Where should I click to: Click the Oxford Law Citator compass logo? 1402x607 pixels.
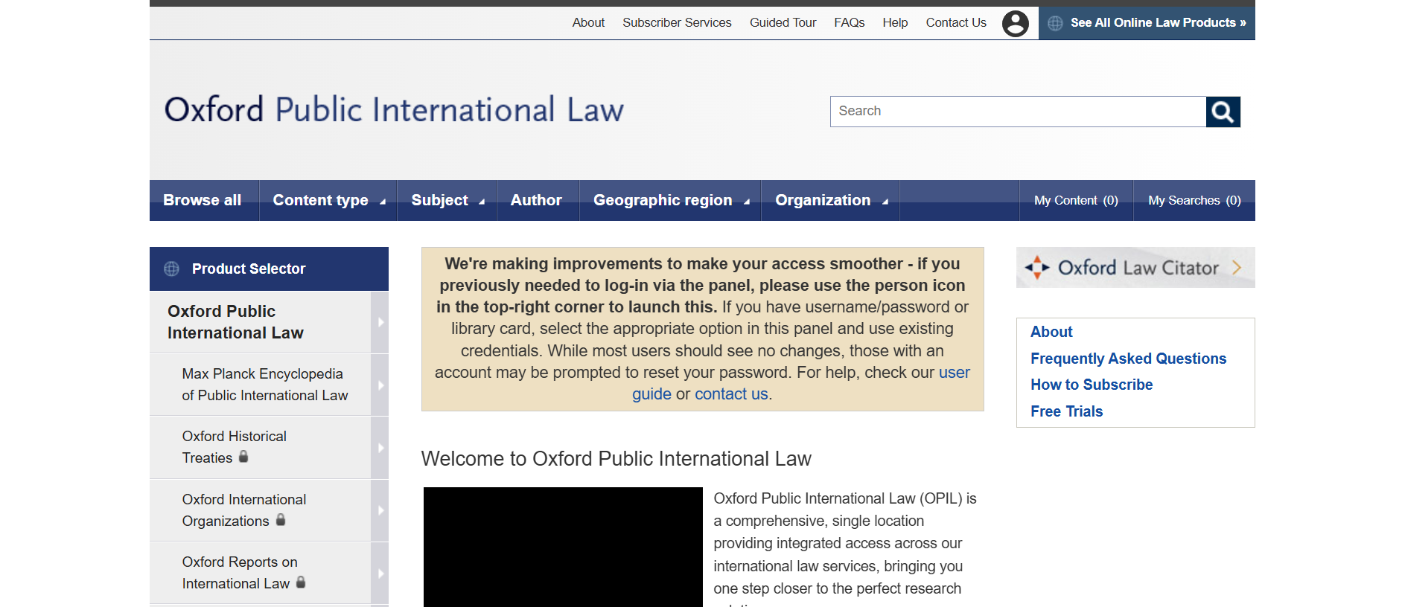[x=1036, y=268]
